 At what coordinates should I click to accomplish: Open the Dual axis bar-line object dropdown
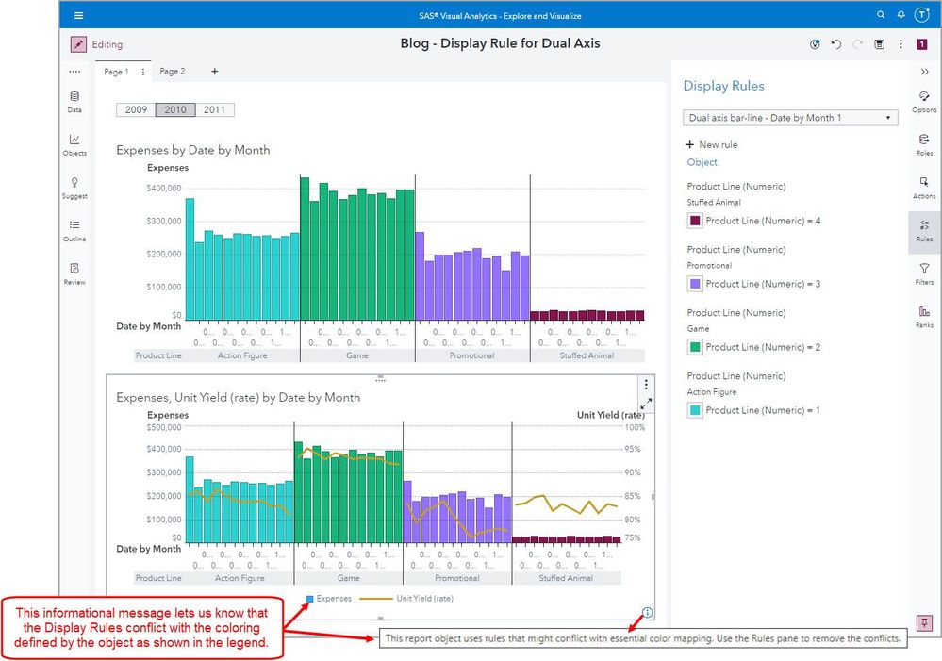790,118
